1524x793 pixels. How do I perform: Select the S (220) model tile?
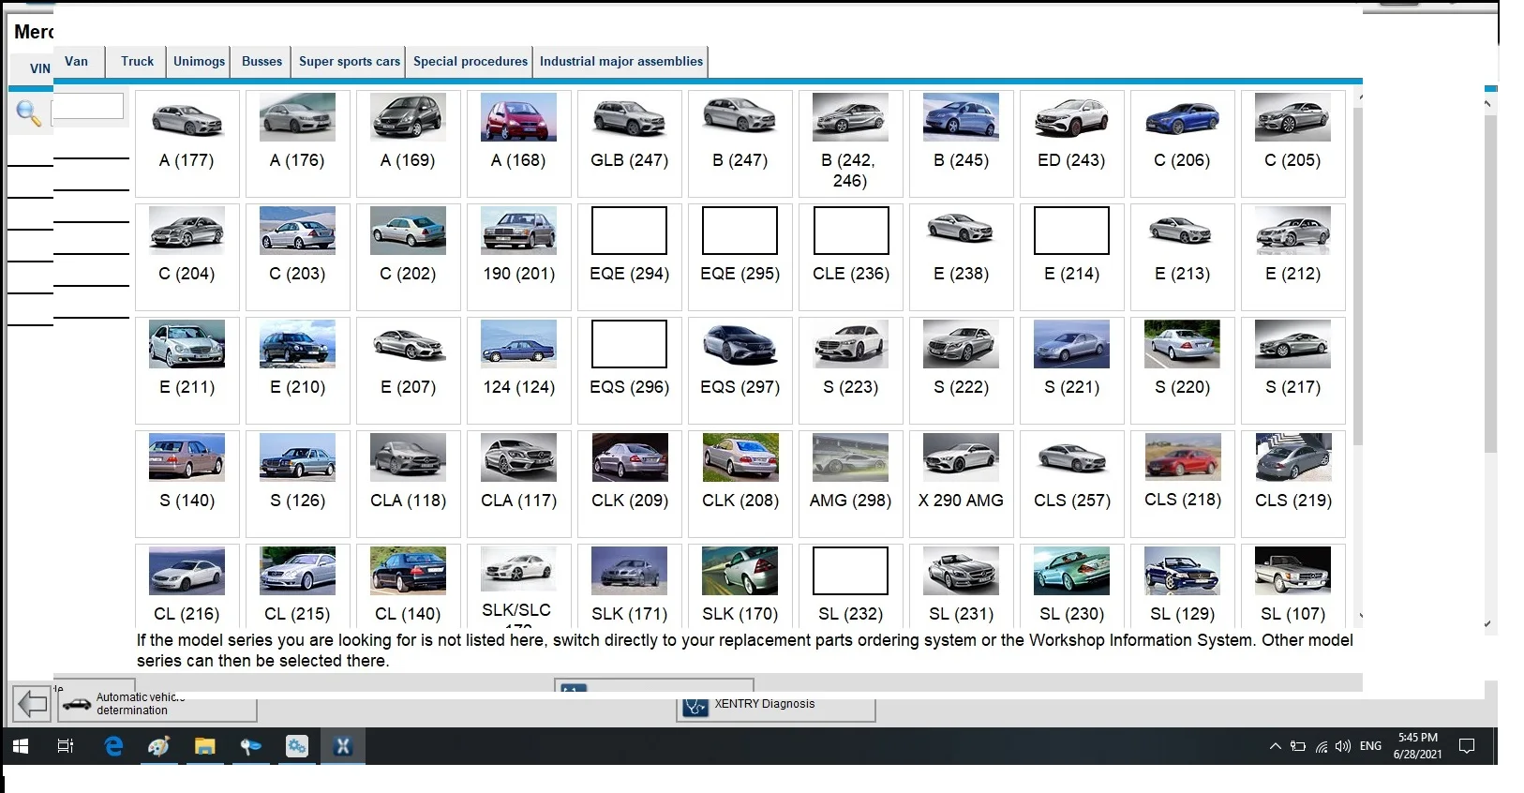(x=1183, y=370)
